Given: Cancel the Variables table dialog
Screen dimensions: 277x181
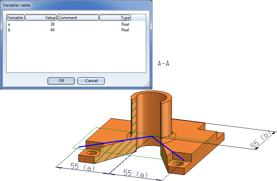Looking at the screenshot, I should (91, 81).
